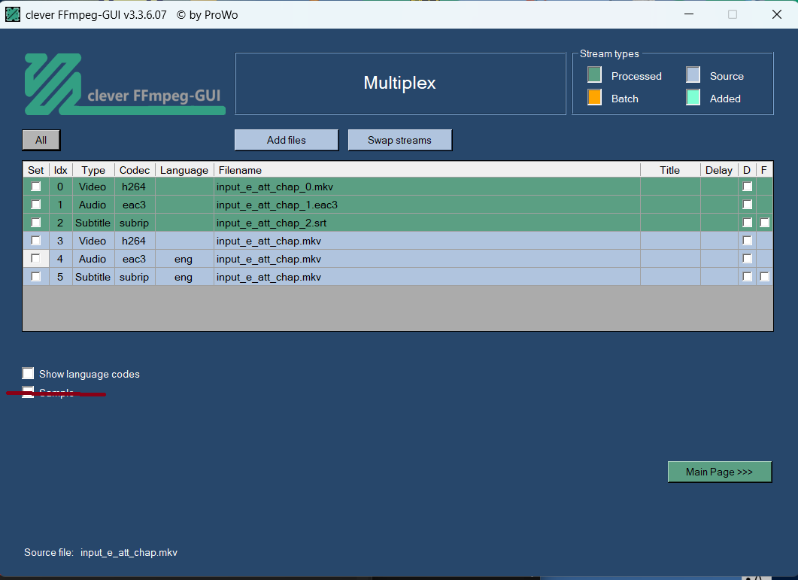Screen dimensions: 798x580
Task: Click the Added aqua color swatch
Action: [x=693, y=97]
